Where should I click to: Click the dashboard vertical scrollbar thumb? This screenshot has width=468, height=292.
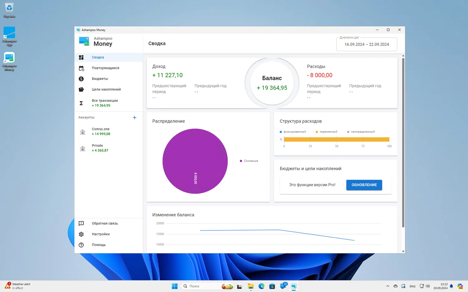[x=403, y=143]
